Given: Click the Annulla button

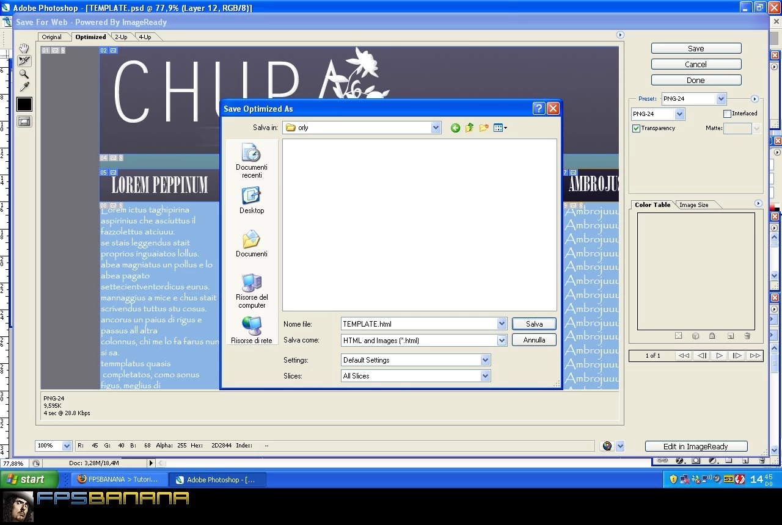Looking at the screenshot, I should click(534, 340).
